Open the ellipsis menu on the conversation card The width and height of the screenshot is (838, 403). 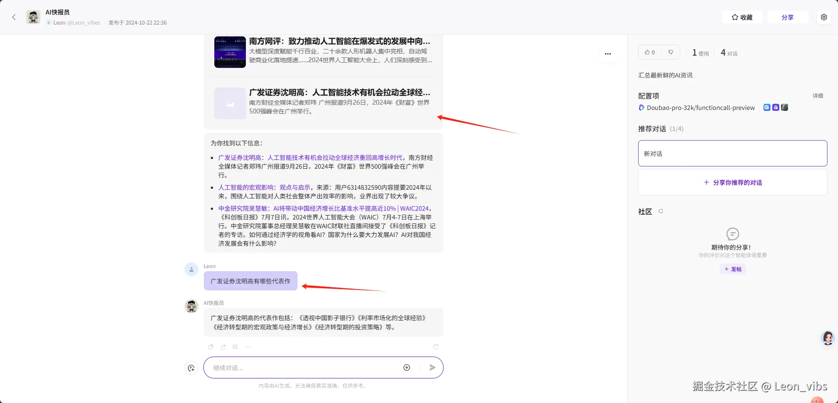click(x=607, y=53)
